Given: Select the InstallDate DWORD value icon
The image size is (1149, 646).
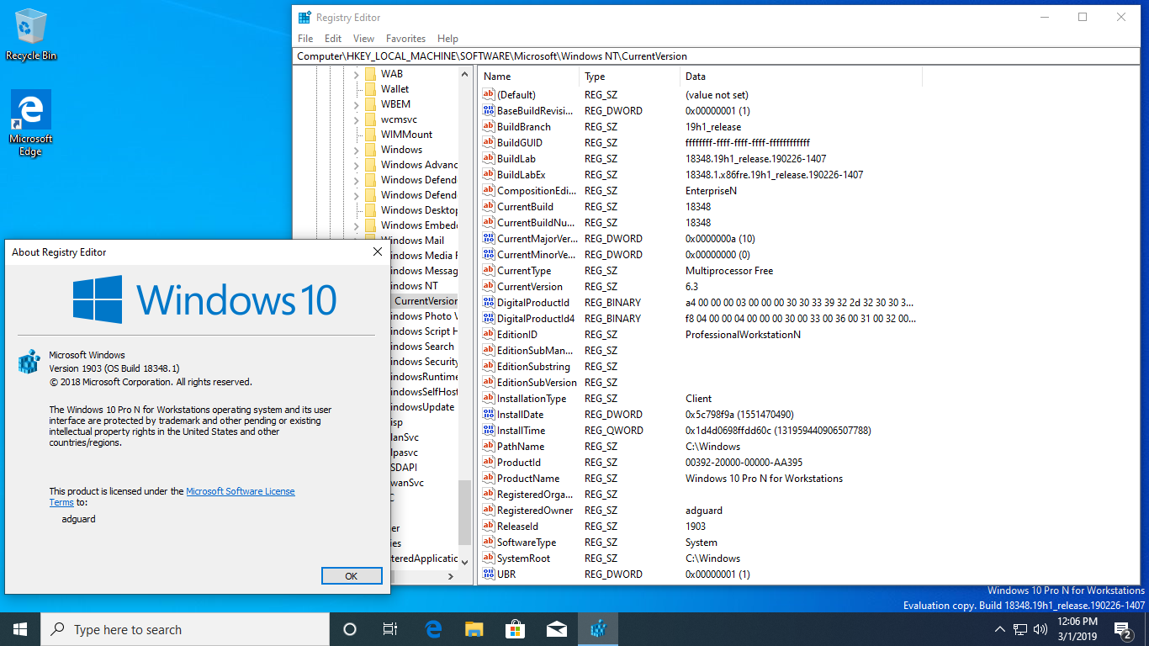Looking at the screenshot, I should (x=489, y=415).
